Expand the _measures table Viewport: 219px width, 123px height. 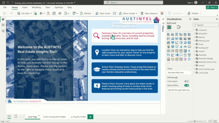194,30
